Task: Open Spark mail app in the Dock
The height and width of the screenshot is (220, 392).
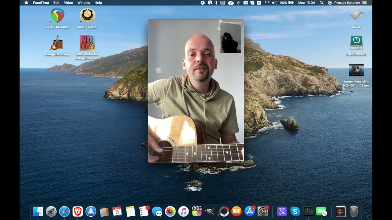Action: [91, 211]
